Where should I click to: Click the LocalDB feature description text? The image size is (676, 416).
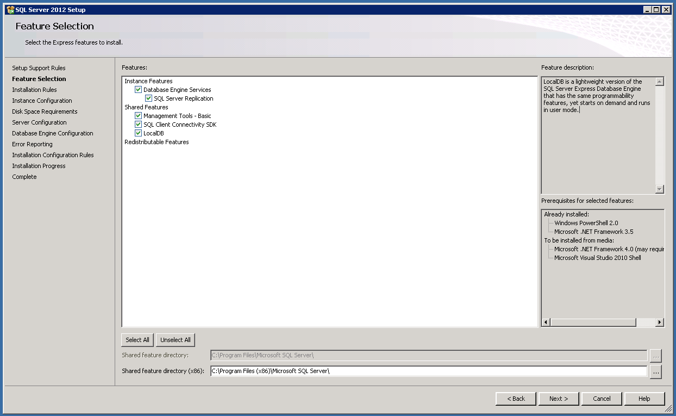coord(597,96)
